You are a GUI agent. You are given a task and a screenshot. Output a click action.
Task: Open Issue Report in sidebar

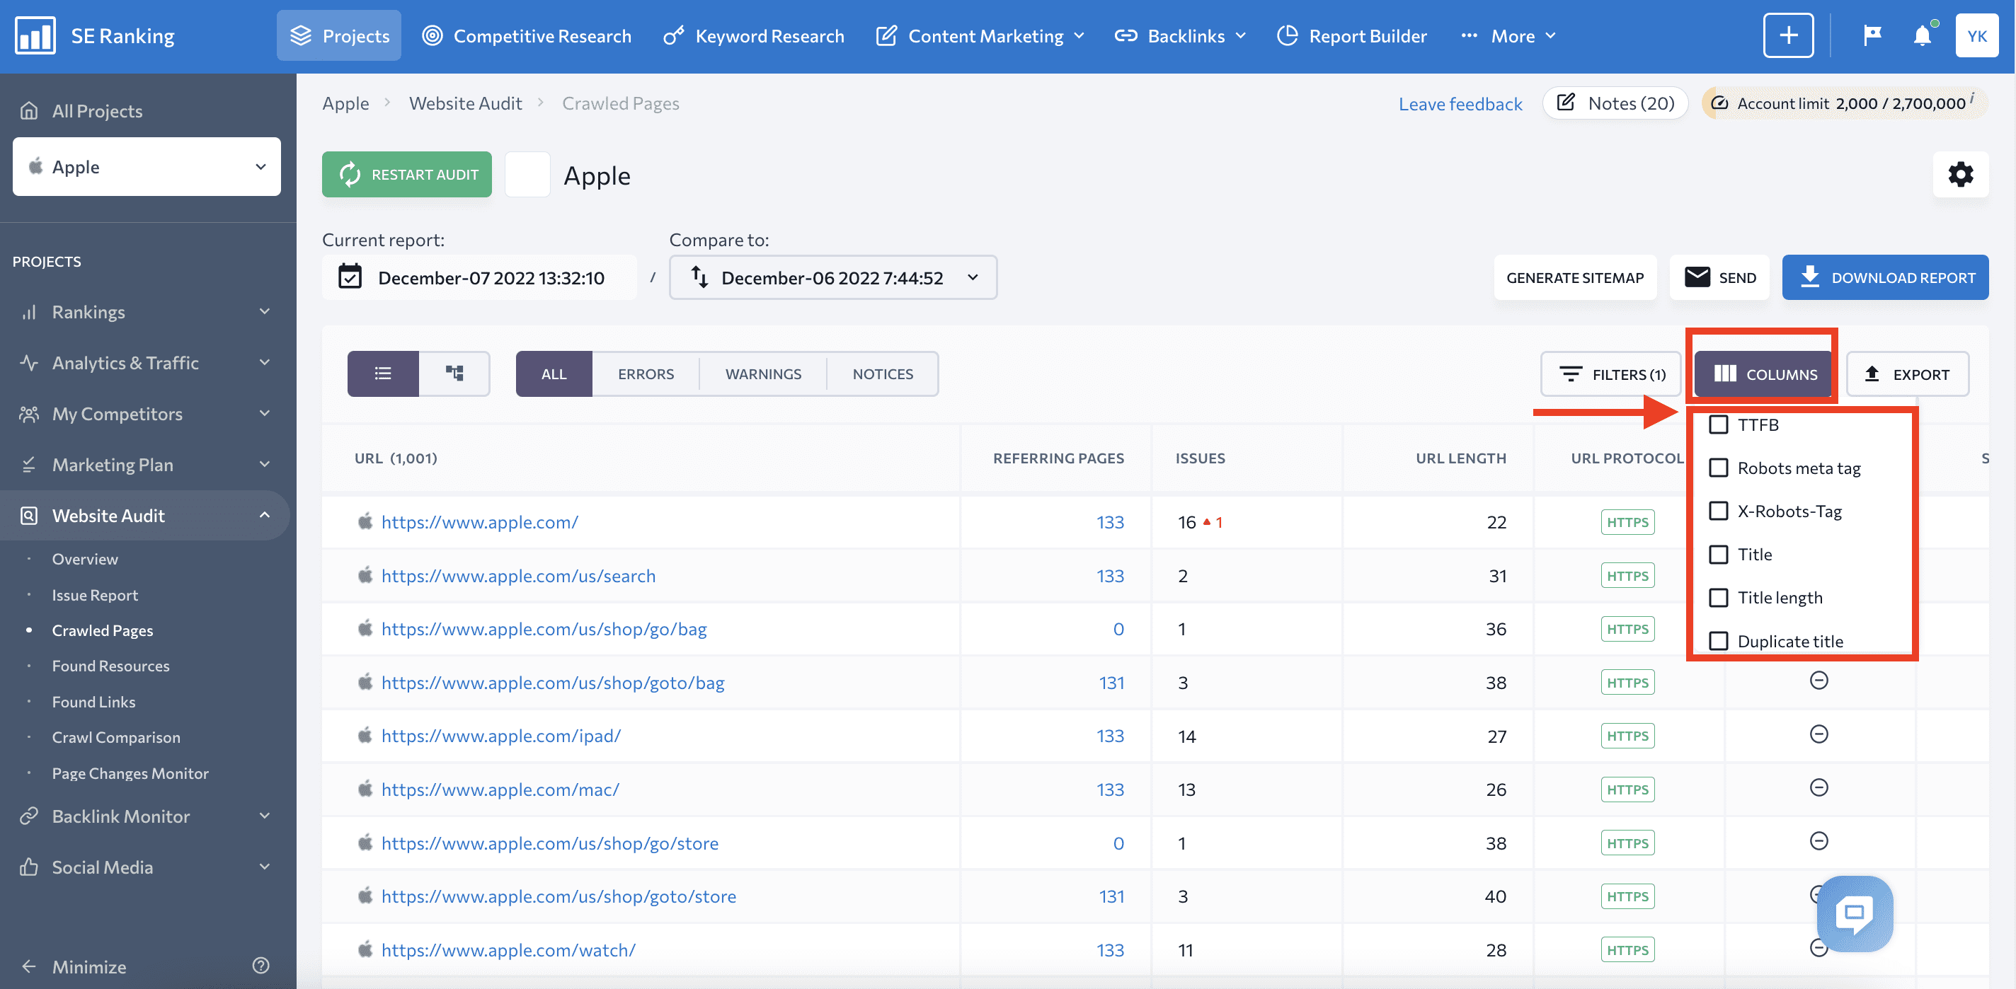coord(95,595)
